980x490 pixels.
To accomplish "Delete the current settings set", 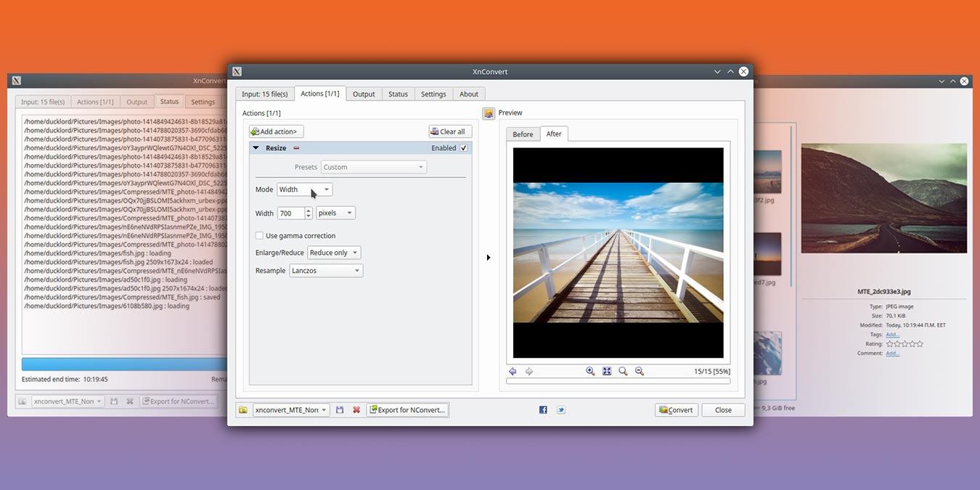I will pyautogui.click(x=356, y=409).
